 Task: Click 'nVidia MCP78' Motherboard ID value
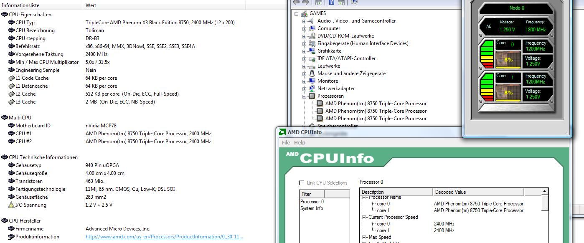[x=101, y=126]
